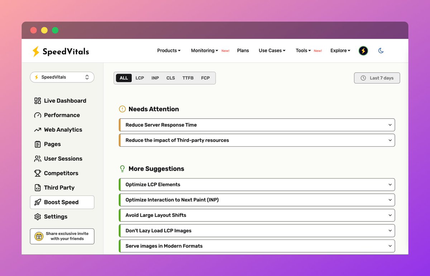
Task: Expand Third-party resources row chevron
Action: click(390, 140)
